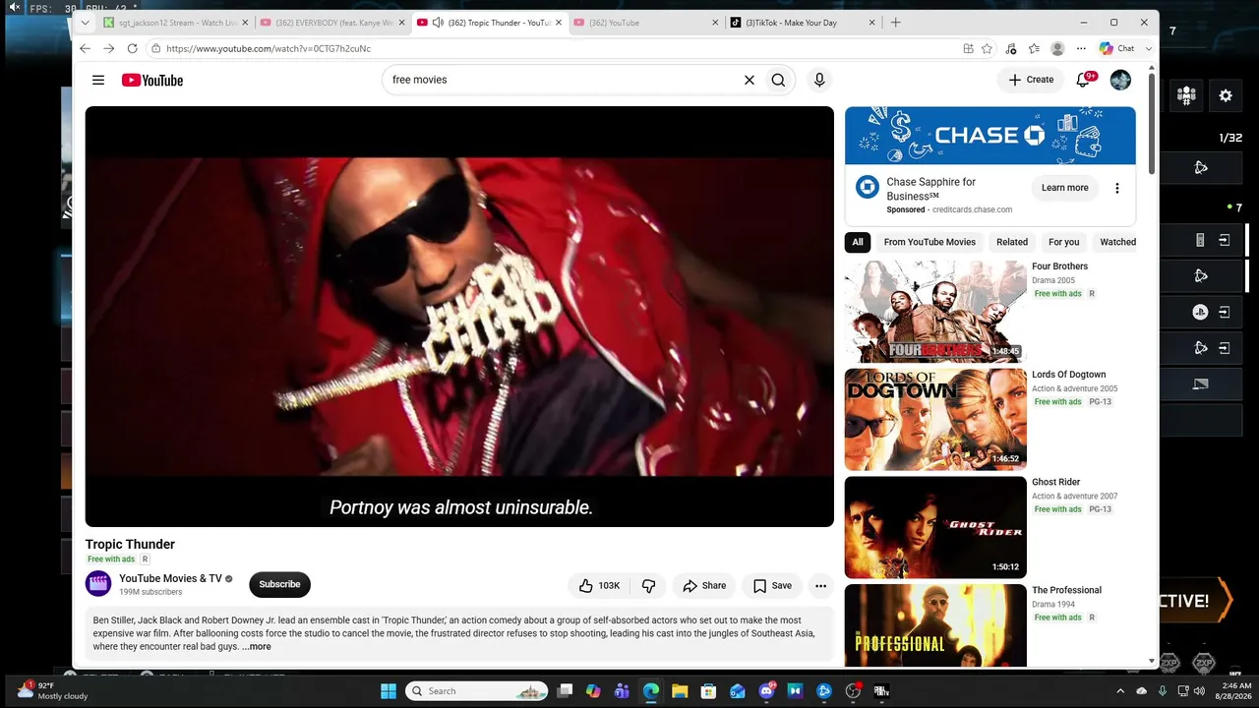Open more actions for the video

tap(820, 585)
